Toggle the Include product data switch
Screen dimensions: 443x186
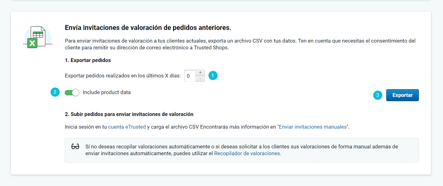[72, 93]
